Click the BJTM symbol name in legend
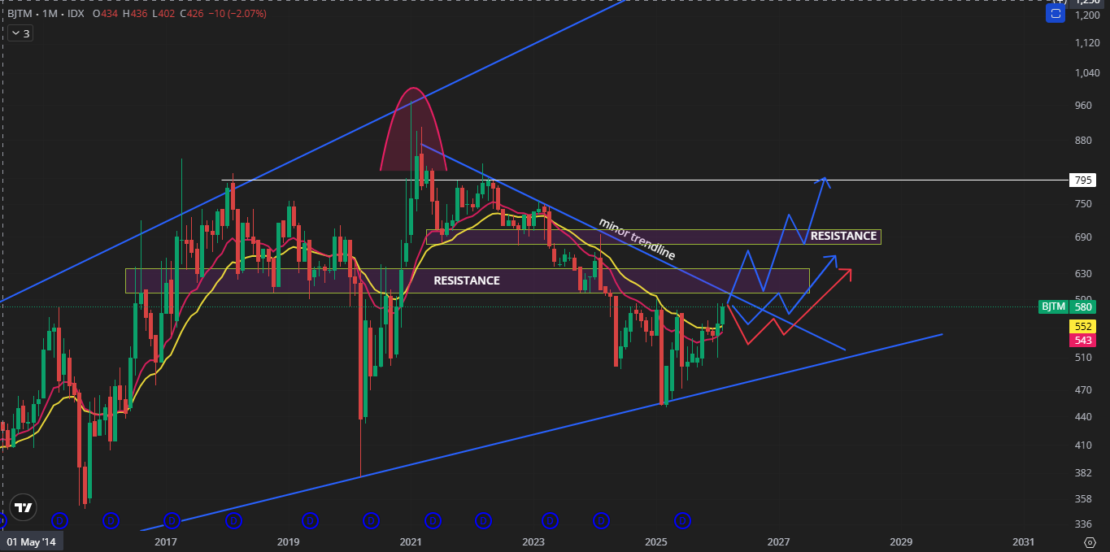This screenshot has width=1110, height=552. point(22,14)
